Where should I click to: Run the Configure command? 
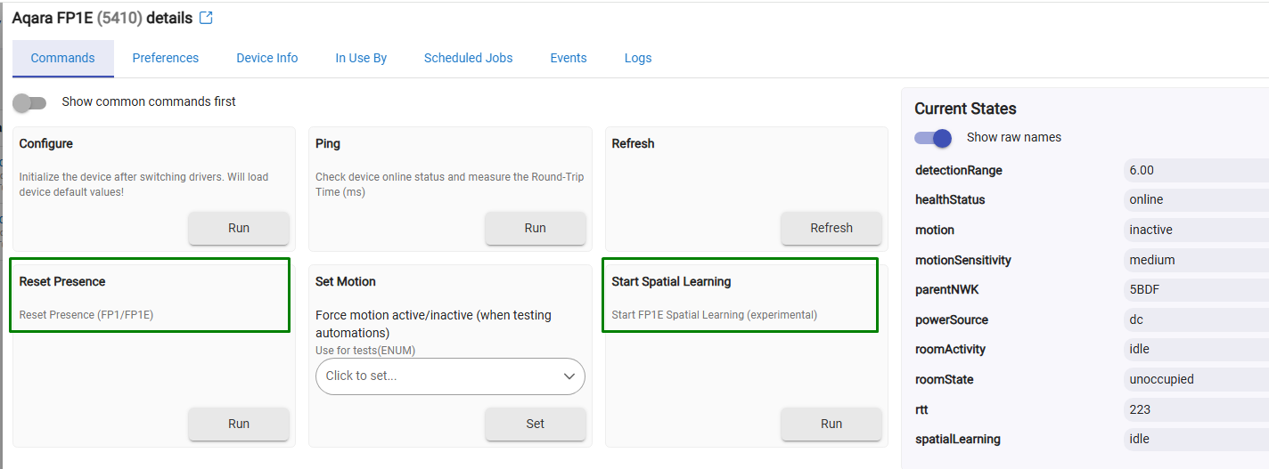point(239,229)
